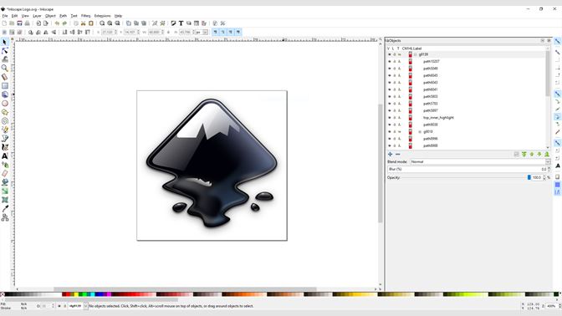
Task: Open the Edit menu
Action: tap(14, 16)
